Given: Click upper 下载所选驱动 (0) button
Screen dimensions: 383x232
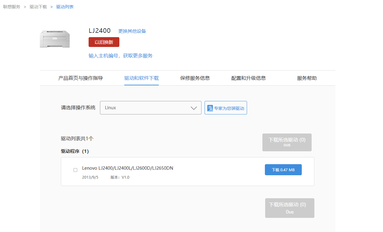Looking at the screenshot, I should [x=287, y=142].
